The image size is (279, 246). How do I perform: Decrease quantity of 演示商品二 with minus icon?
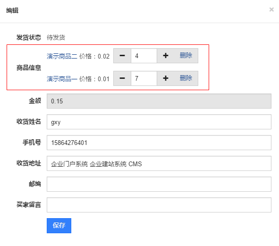[x=122, y=56]
